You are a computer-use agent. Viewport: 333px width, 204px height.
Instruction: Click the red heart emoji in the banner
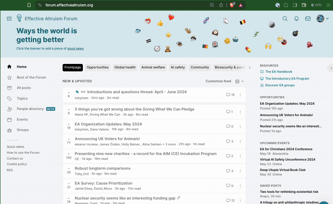coord(171,17)
